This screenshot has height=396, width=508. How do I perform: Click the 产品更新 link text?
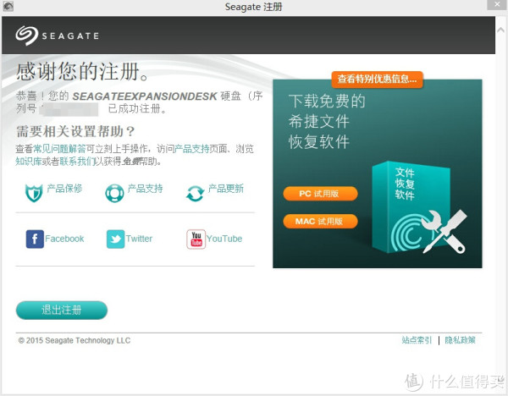226,188
